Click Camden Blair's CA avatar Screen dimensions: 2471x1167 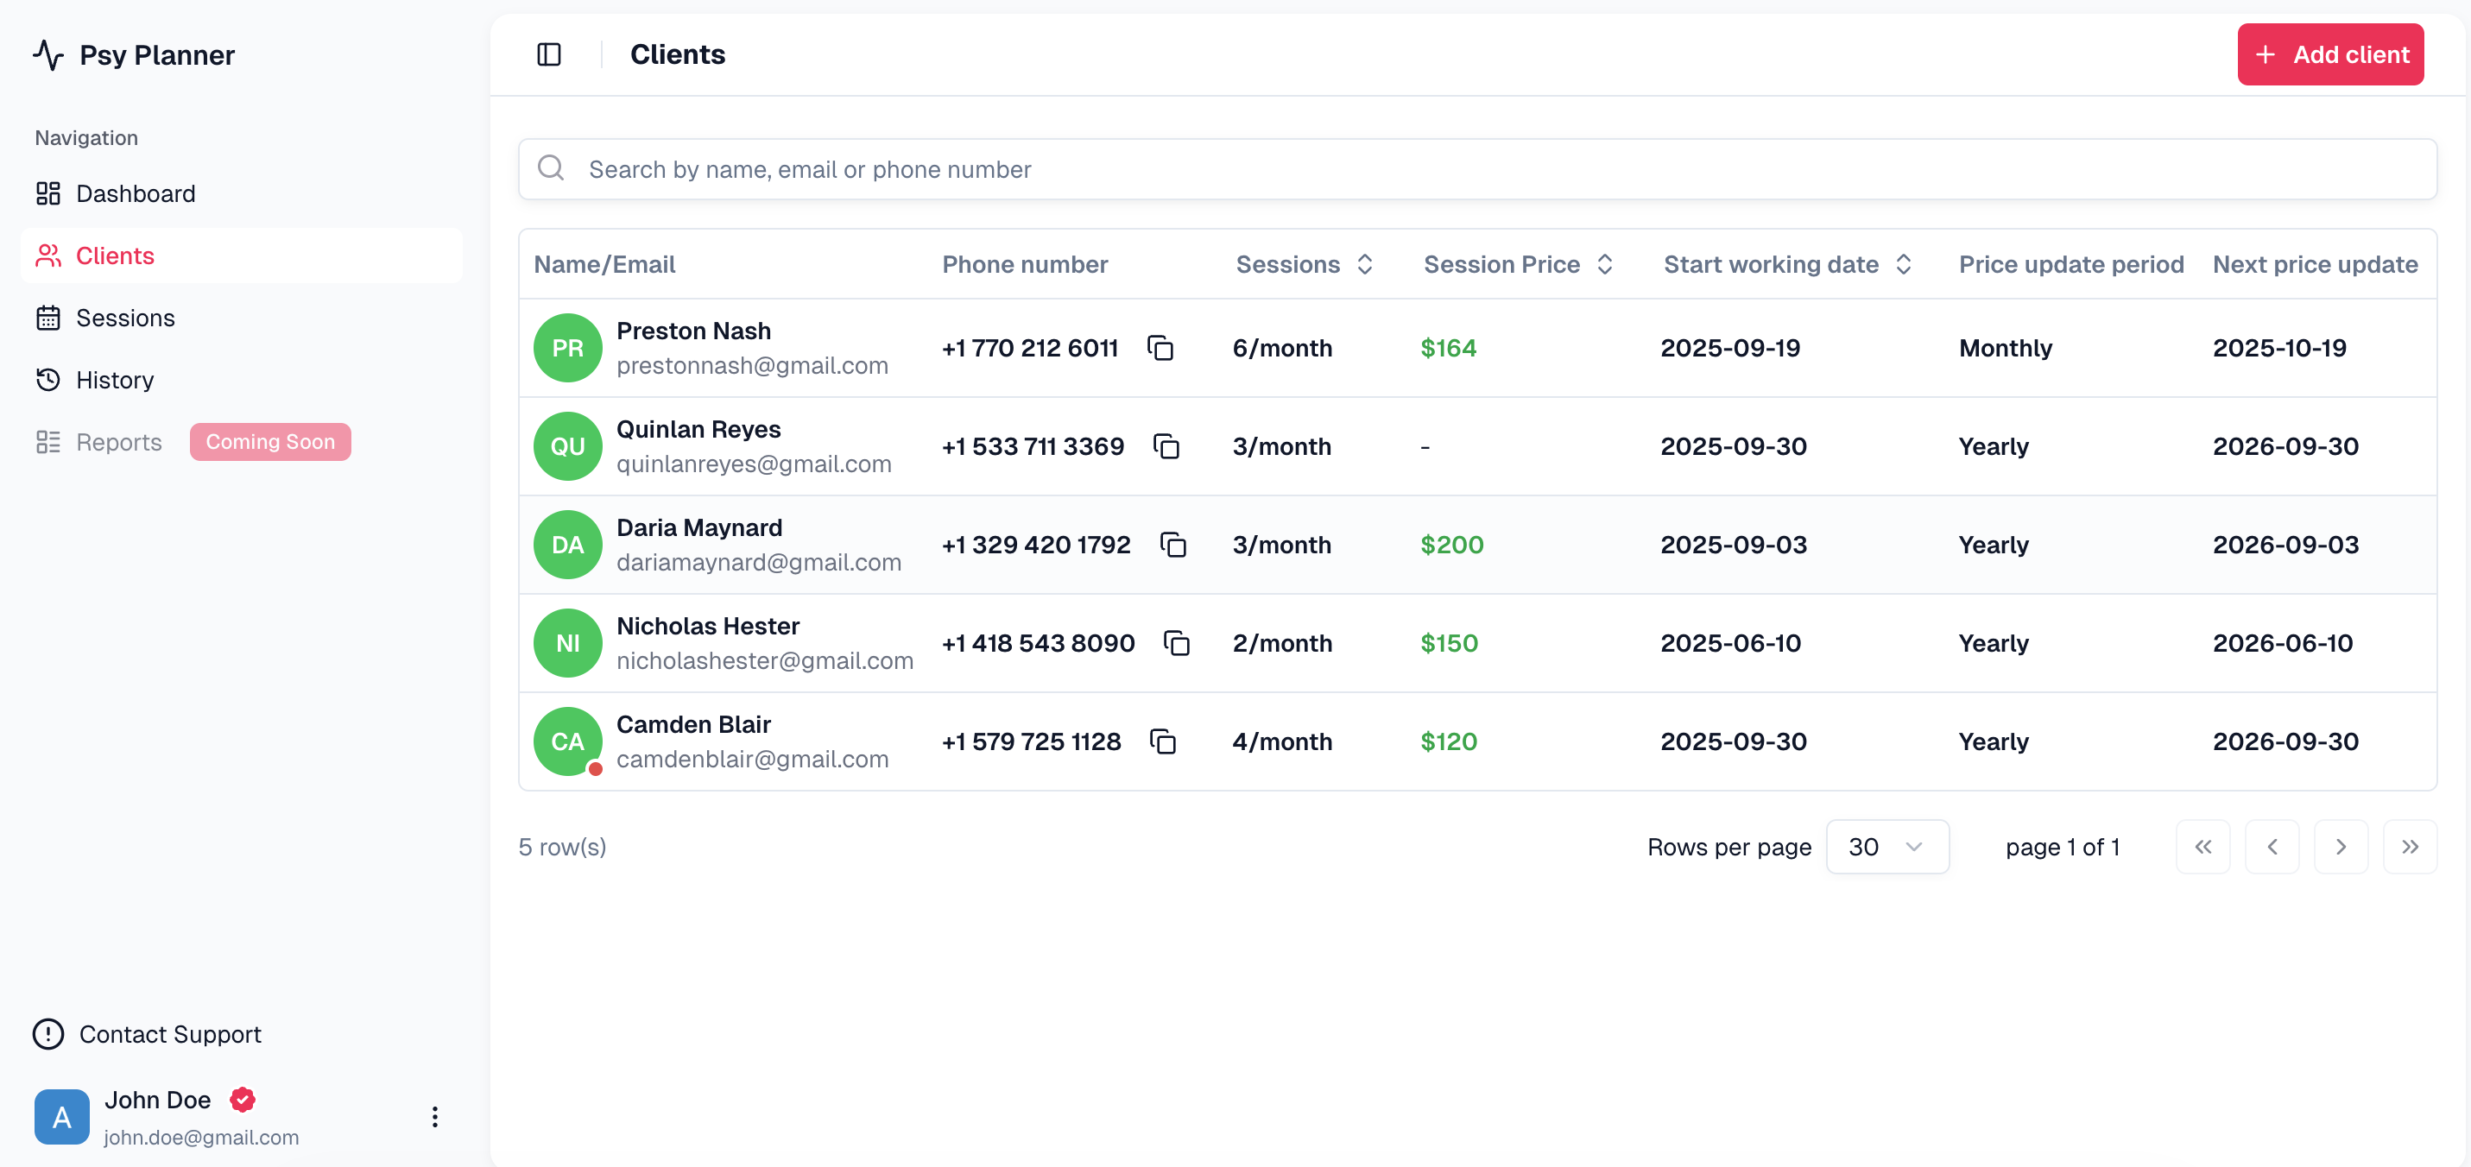coord(567,742)
